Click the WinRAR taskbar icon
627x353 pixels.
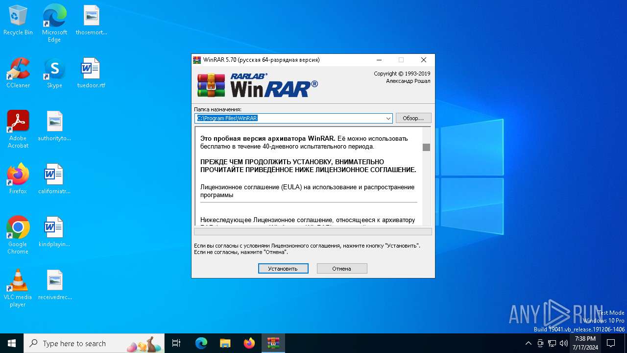coord(273,343)
